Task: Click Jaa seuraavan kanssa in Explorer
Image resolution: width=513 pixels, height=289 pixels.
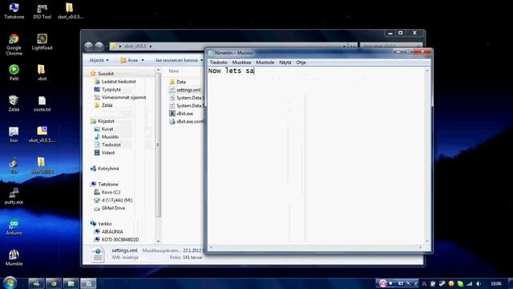Action: (178, 60)
